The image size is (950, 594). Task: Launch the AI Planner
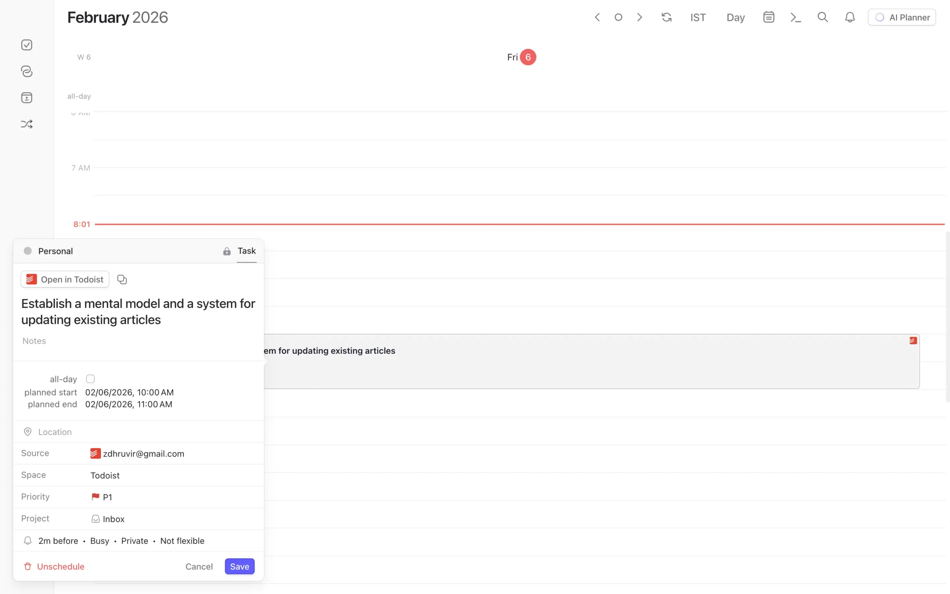point(902,17)
